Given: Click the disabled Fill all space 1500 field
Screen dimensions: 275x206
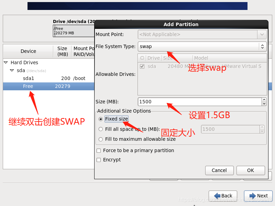Looking at the screenshot, I should [x=230, y=129].
